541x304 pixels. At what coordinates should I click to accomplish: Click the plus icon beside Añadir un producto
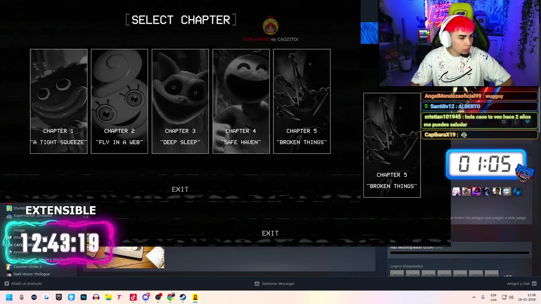pos(6,284)
